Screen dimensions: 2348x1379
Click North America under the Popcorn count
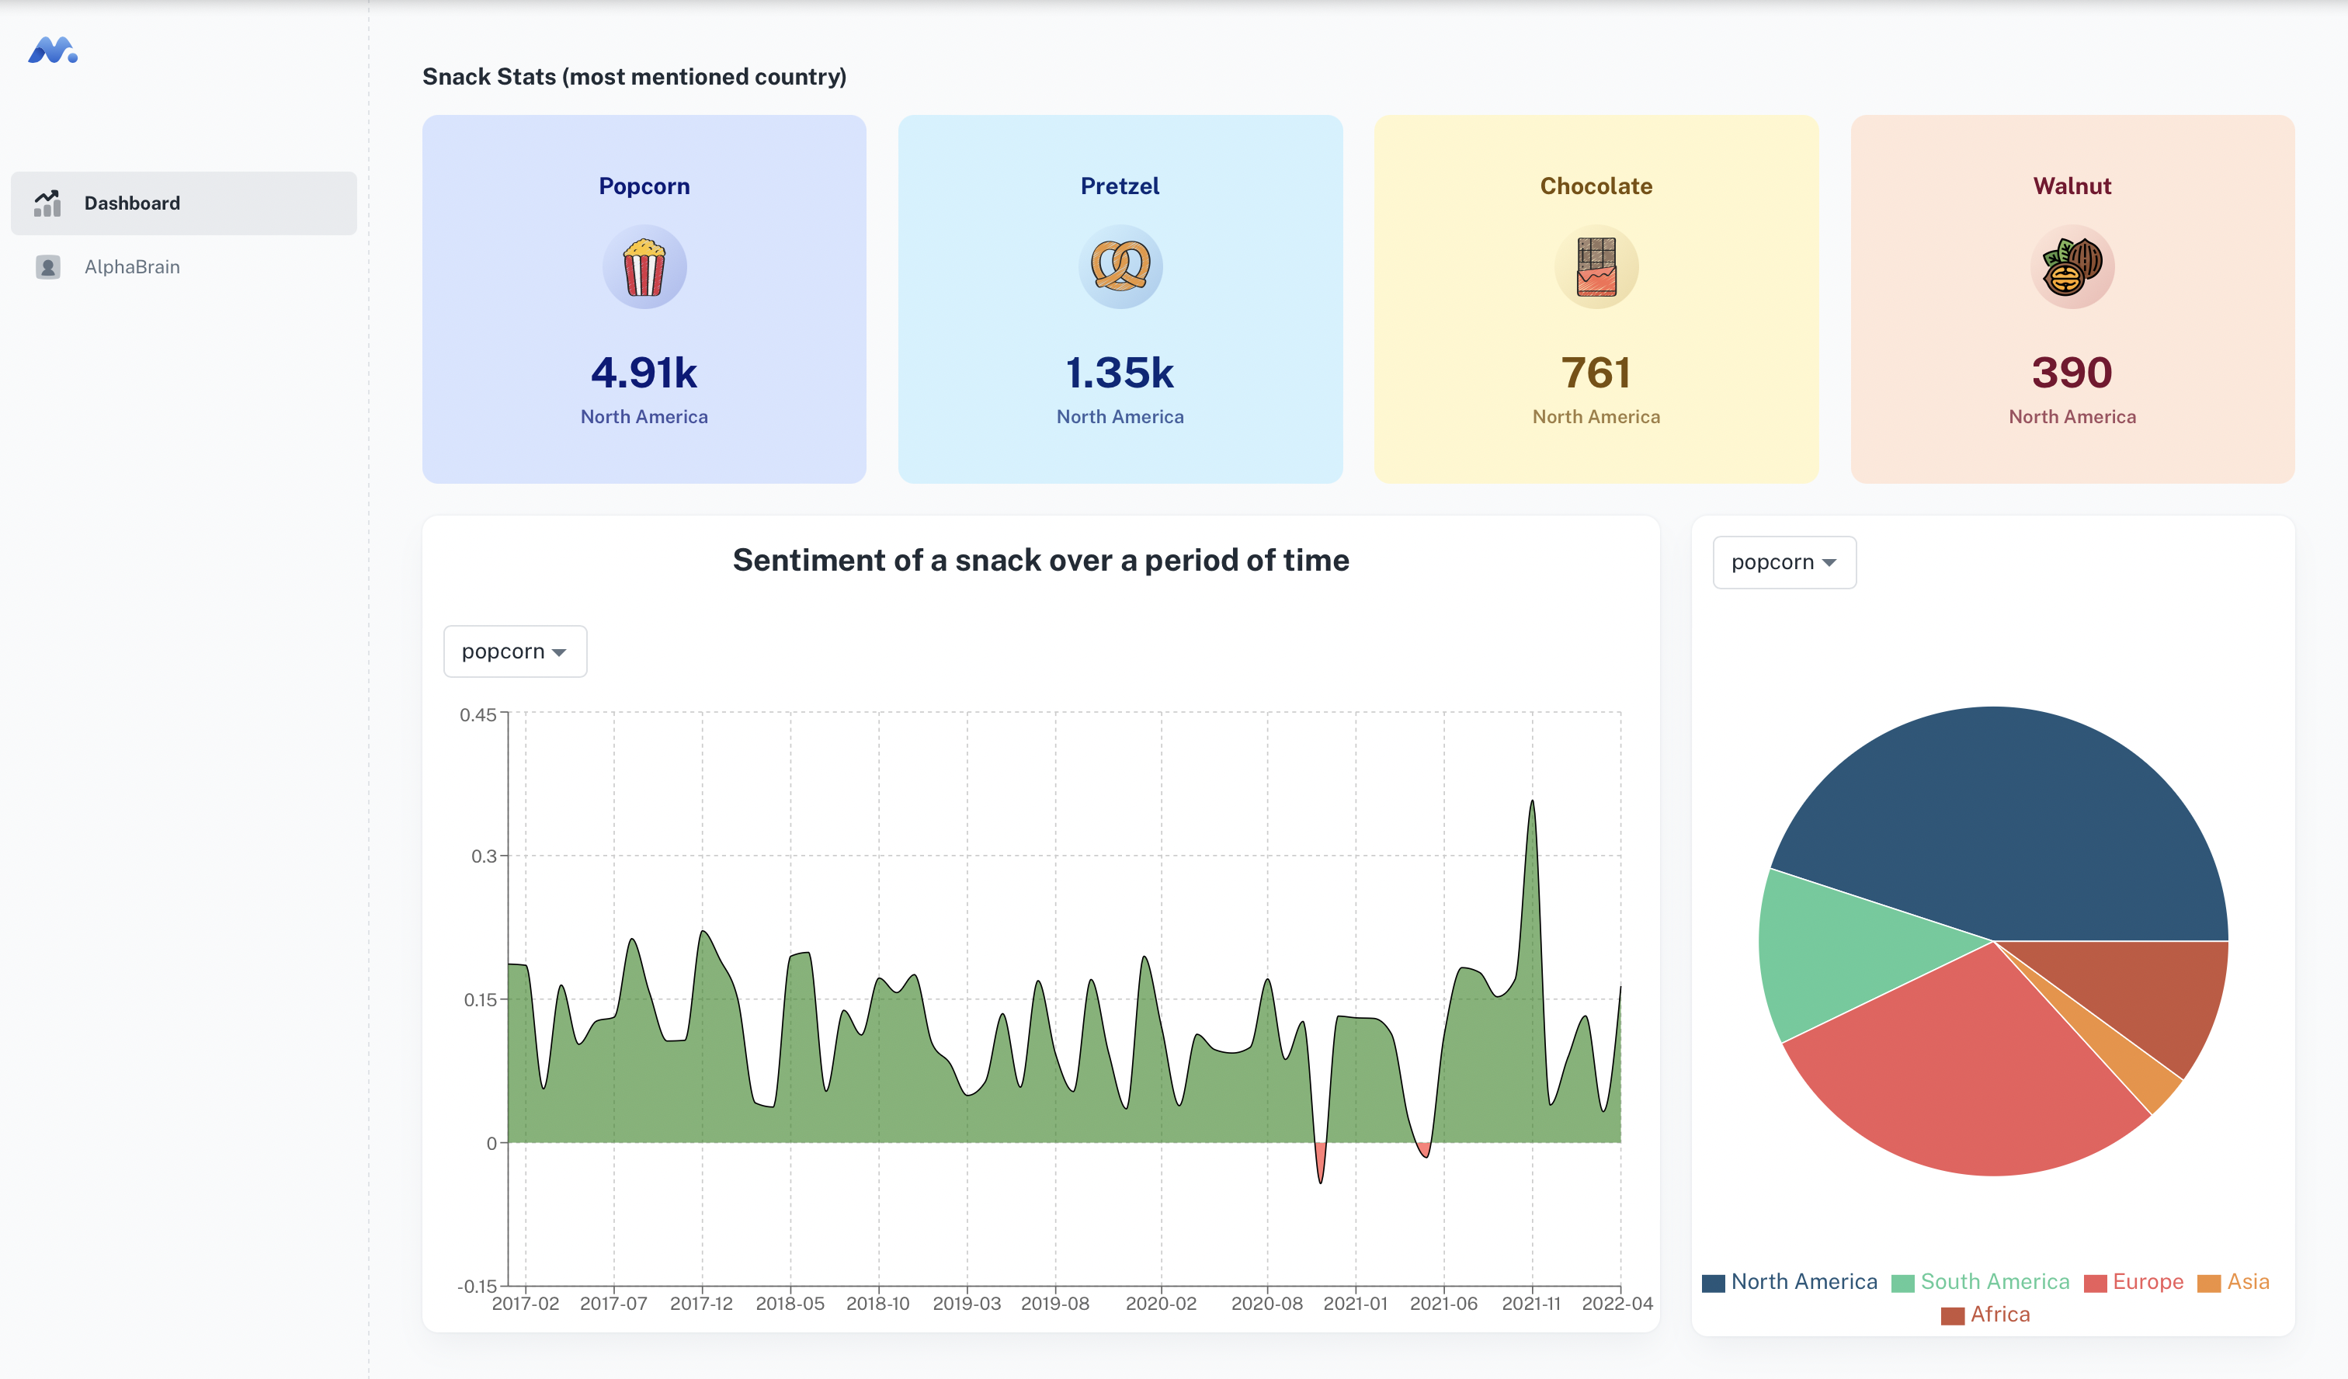(644, 416)
